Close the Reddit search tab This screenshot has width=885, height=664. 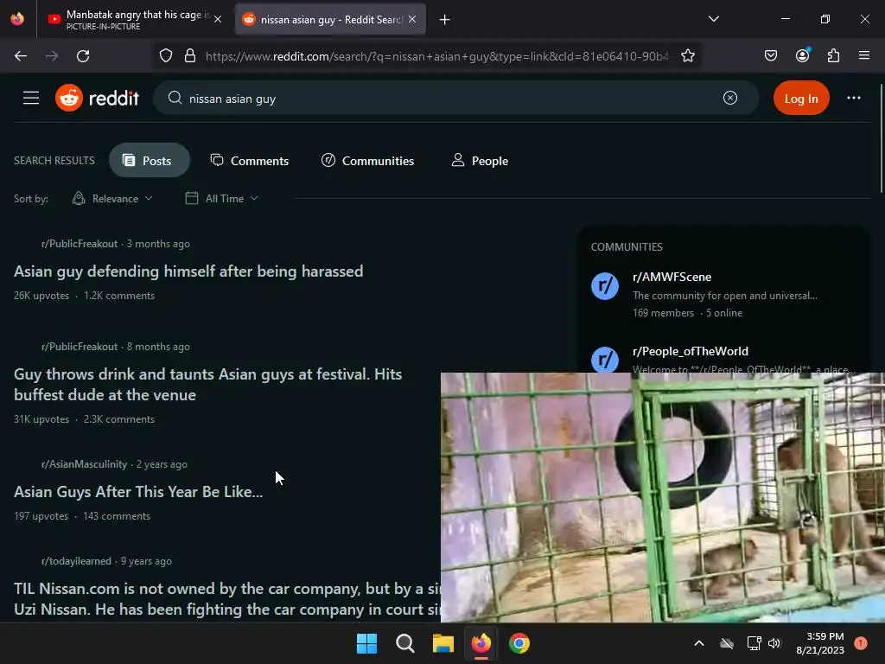pos(412,20)
